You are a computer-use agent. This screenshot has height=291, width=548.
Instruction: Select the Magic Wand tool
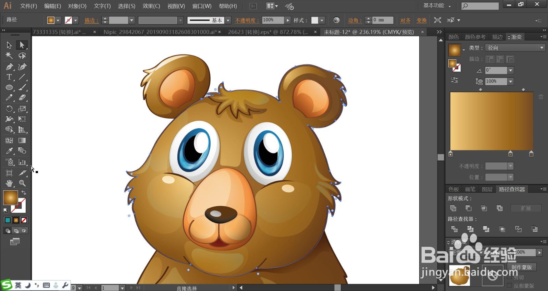tap(9, 56)
